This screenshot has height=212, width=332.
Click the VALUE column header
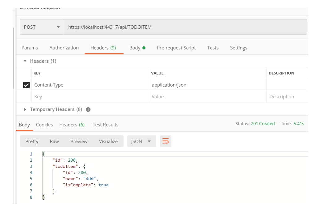tap(157, 73)
